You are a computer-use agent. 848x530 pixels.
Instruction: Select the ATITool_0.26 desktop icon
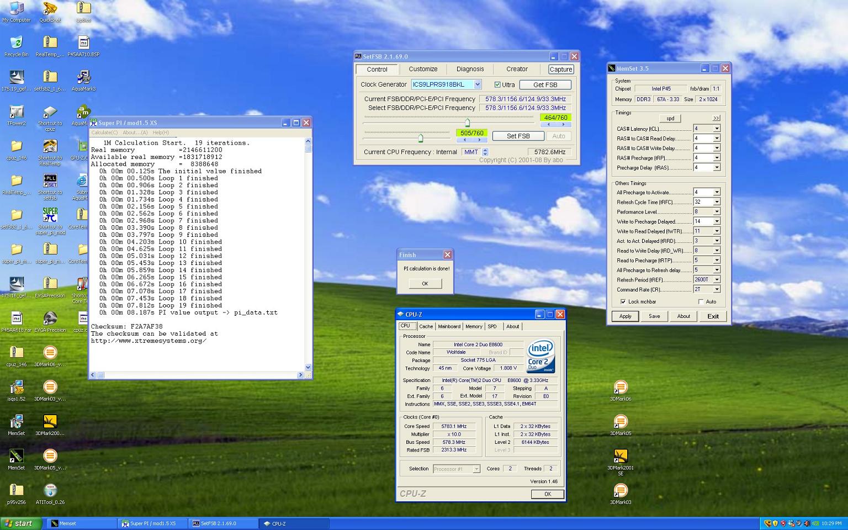click(x=50, y=494)
